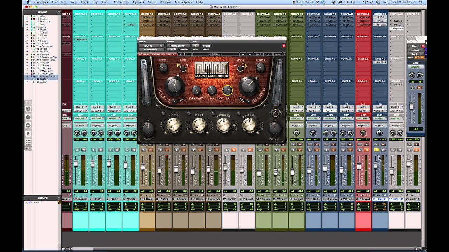The height and width of the screenshot is (252, 449).
Task: Open the Window menu
Action: pos(165,2)
